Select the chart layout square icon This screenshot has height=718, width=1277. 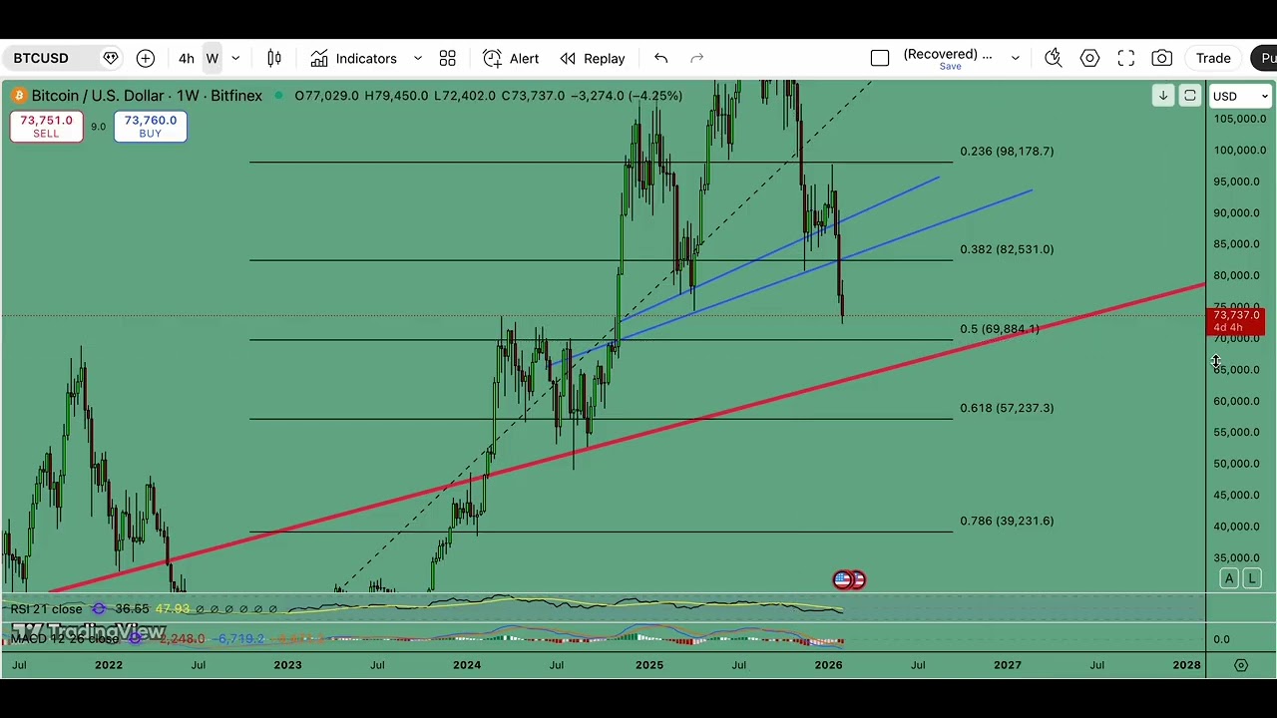(880, 58)
